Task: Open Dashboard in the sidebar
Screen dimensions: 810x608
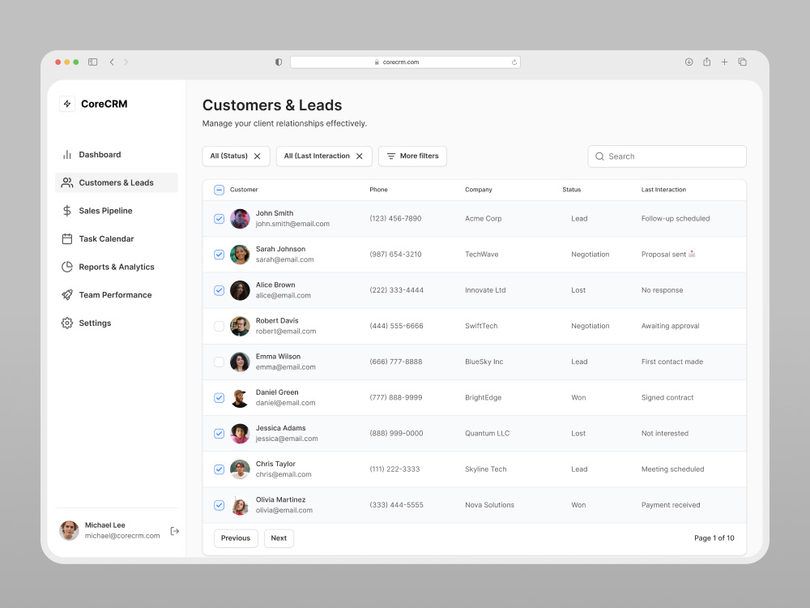Action: (x=116, y=155)
